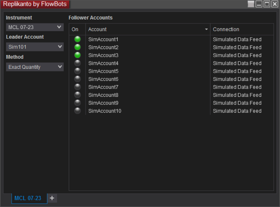Select SimAccount4 in the list
Image resolution: width=280 pixels, height=207 pixels.
tap(103, 63)
